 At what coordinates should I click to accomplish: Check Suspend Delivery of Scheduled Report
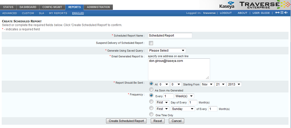(151, 43)
